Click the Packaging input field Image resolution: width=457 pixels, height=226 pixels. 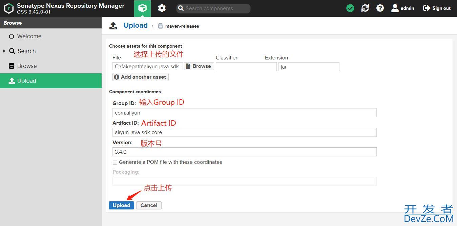(245, 181)
